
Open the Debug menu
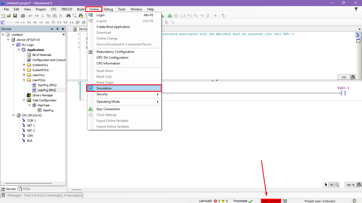pyautogui.click(x=108, y=9)
